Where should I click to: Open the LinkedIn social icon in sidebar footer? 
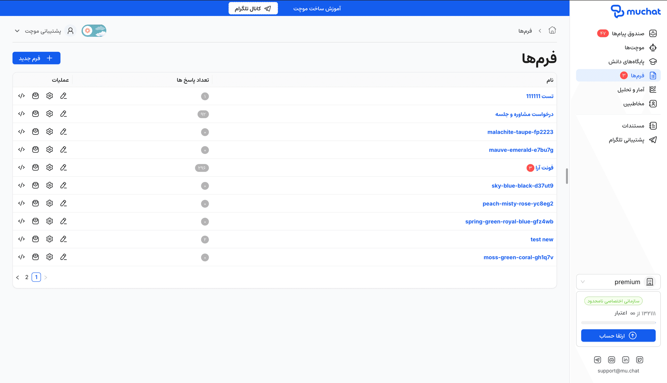click(626, 360)
